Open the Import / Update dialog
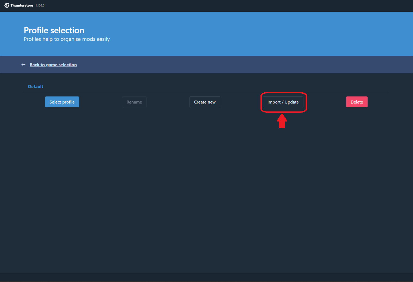This screenshot has height=282, width=413. pos(283,102)
